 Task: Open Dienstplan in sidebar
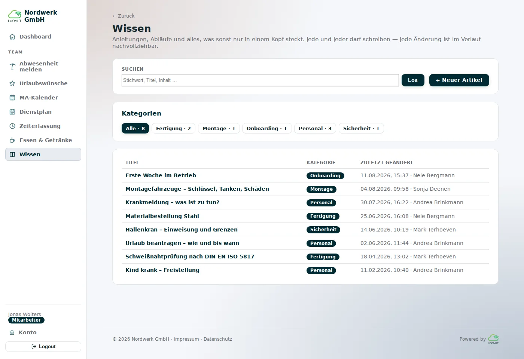coord(43,112)
